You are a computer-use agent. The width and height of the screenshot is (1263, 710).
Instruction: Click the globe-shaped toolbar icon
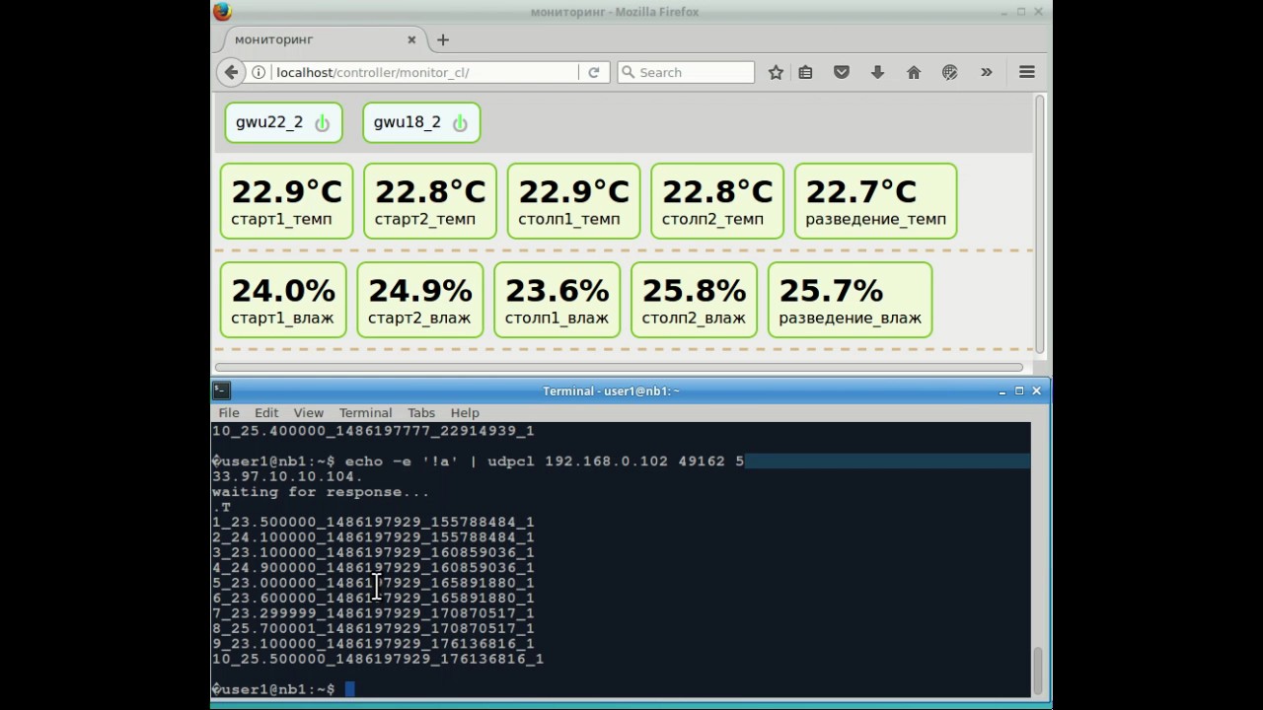coord(950,72)
